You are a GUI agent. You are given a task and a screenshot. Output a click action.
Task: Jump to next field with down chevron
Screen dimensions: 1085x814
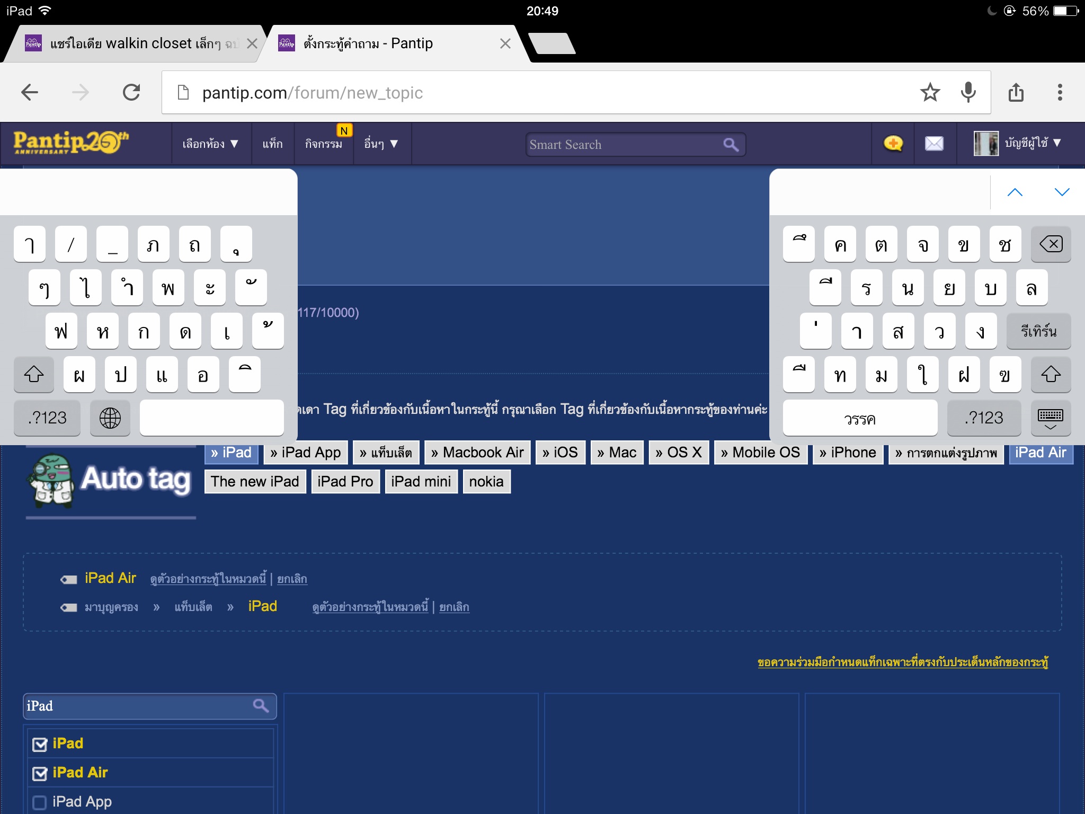1062,192
